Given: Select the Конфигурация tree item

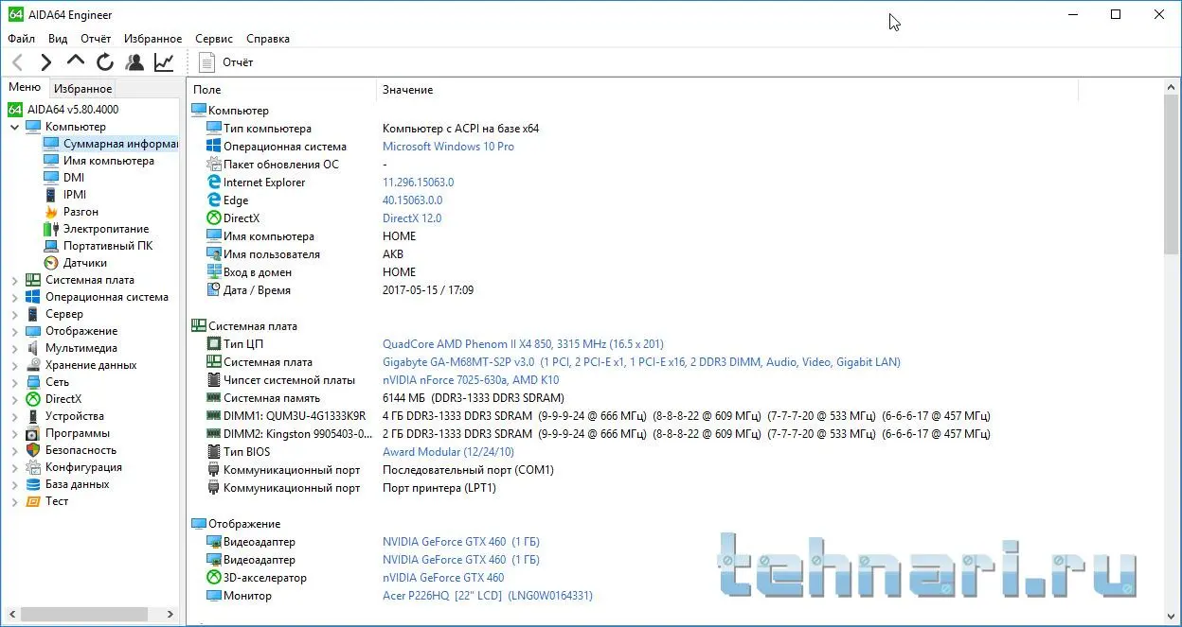Looking at the screenshot, I should click(83, 467).
